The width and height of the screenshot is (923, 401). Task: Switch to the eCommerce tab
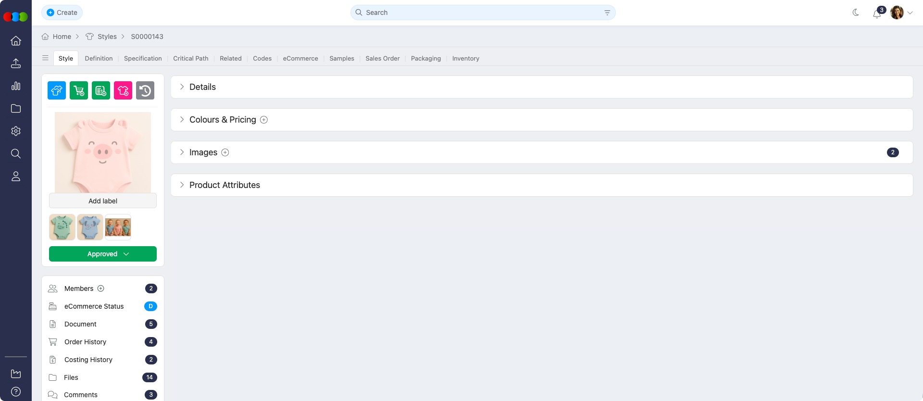(x=300, y=58)
